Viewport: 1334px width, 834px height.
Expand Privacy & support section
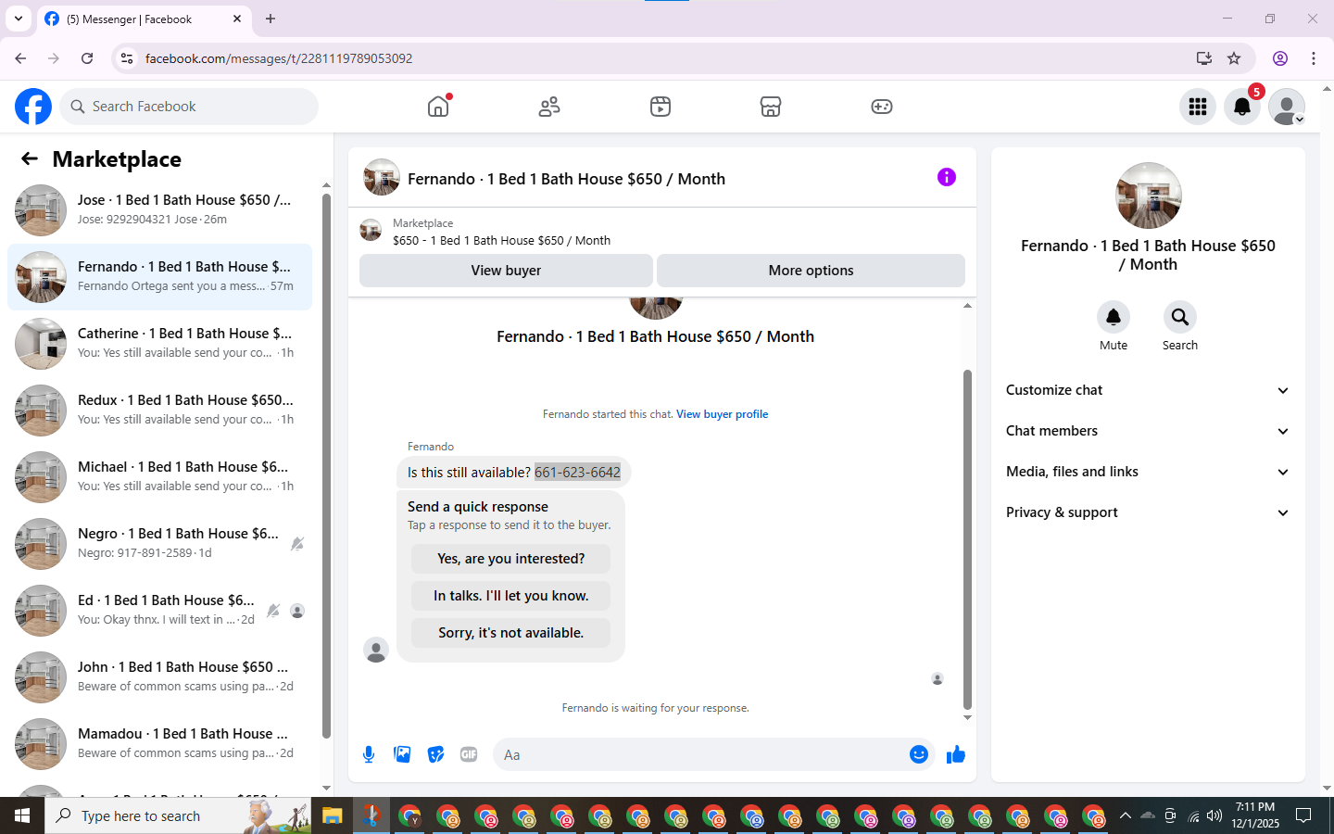(1148, 512)
